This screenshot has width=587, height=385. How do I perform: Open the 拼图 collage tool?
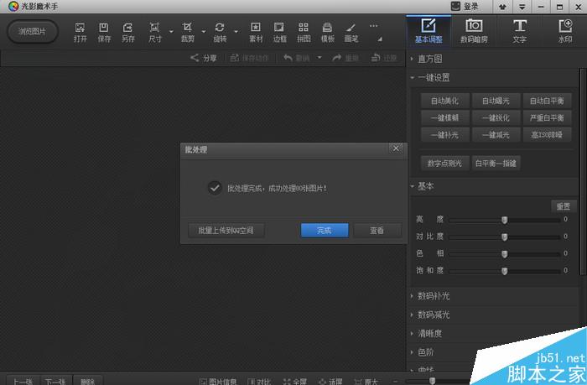click(x=304, y=33)
